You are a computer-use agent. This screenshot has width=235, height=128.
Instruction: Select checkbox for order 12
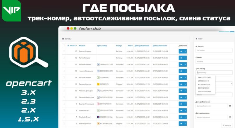[x=64, y=84]
